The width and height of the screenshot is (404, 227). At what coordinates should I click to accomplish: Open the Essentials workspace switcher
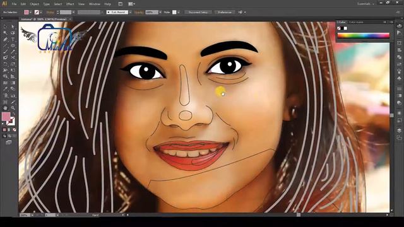pos(365,4)
